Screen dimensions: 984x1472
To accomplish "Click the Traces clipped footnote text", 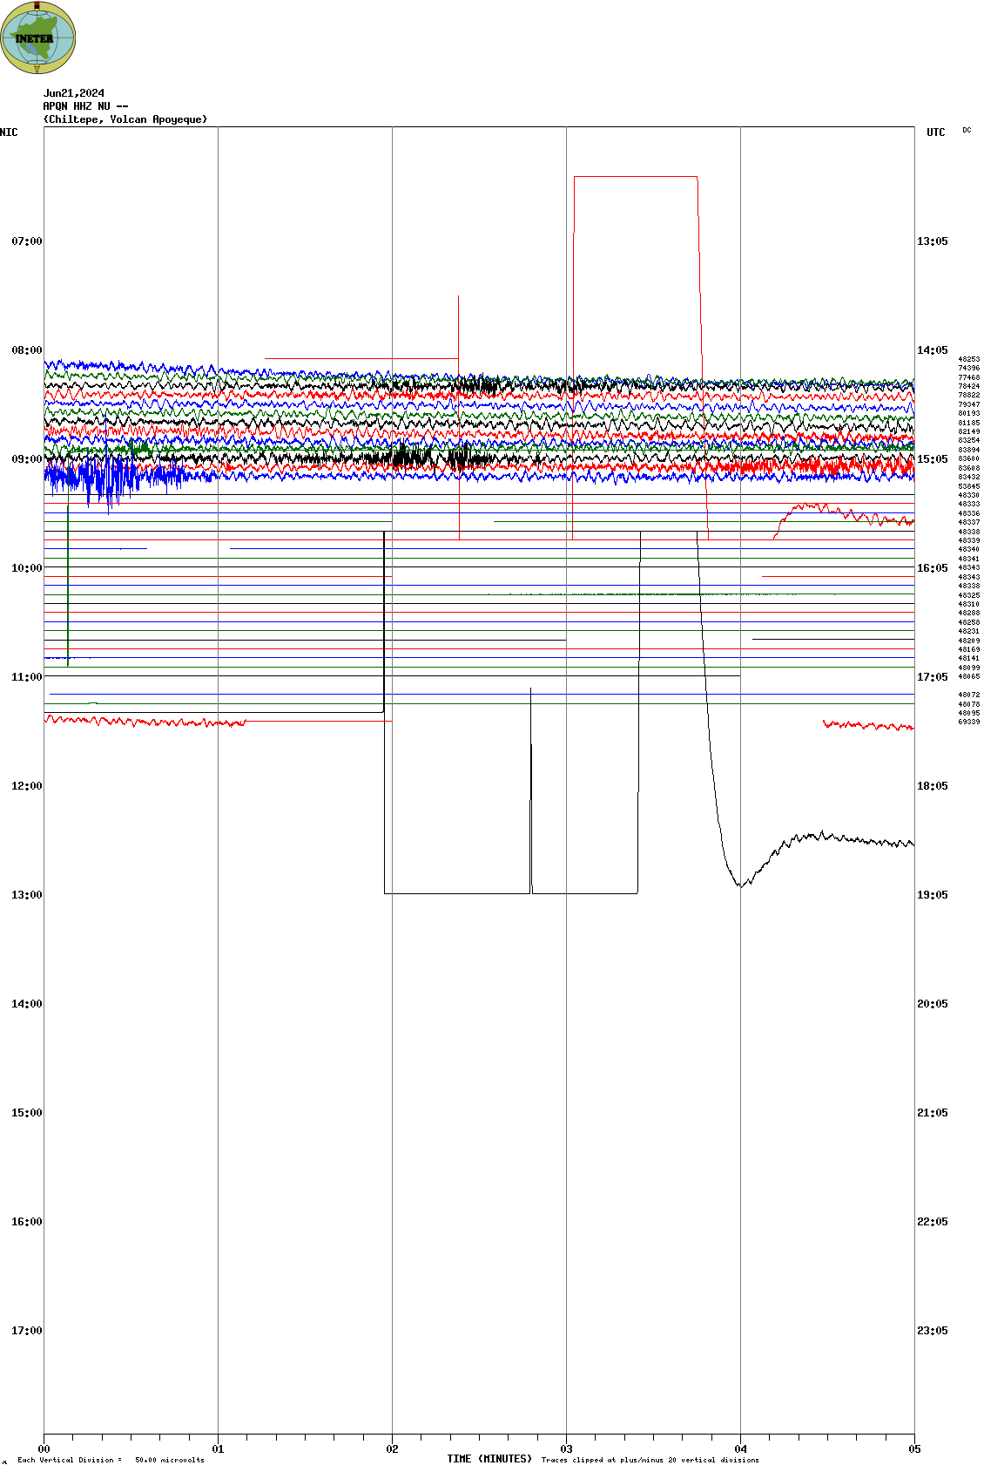I will click(650, 1460).
